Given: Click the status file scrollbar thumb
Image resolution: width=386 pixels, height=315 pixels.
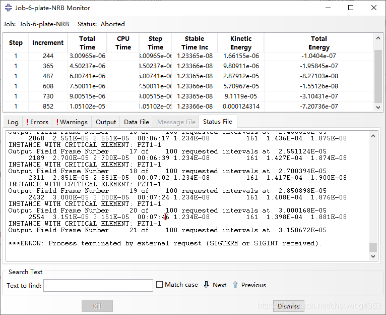Looking at the screenshot, I should point(373,247).
